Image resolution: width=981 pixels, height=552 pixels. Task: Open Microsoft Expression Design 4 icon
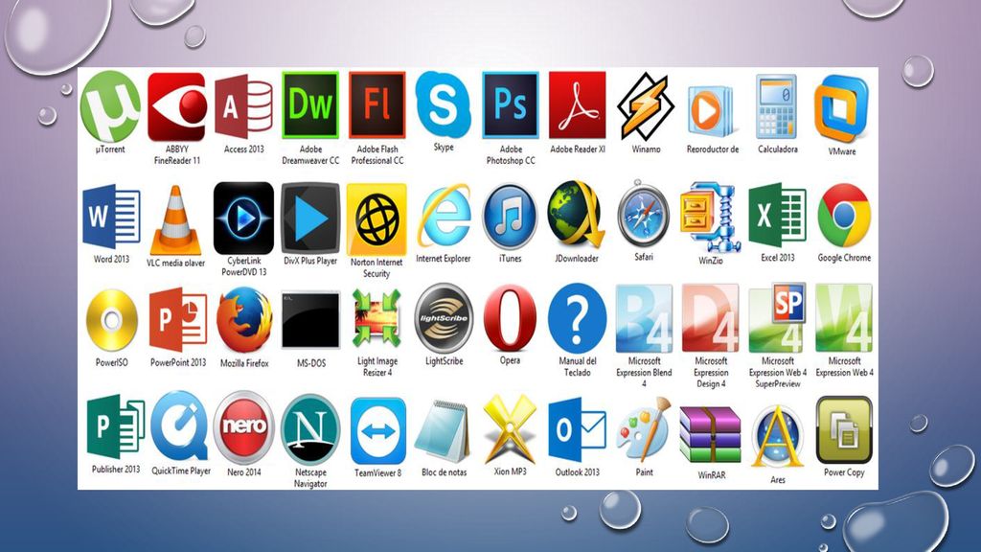pyautogui.click(x=711, y=318)
